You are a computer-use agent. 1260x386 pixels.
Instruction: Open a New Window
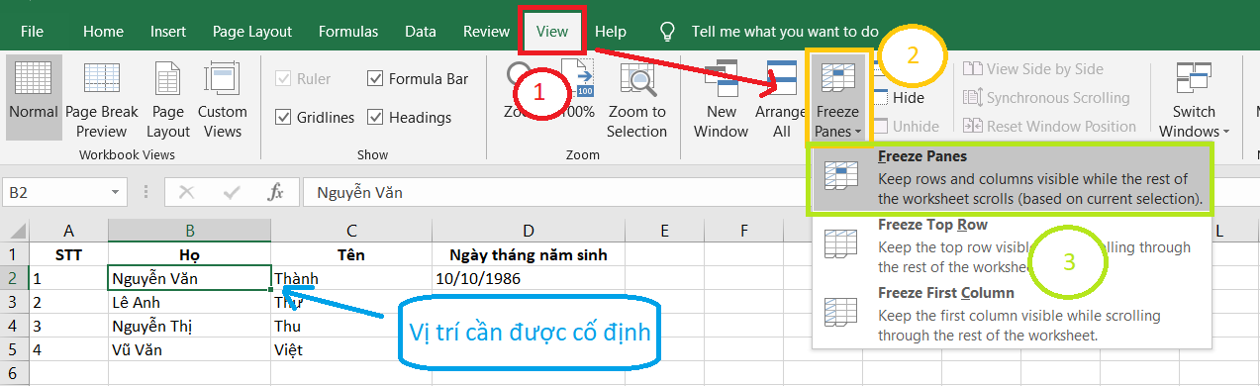722,99
